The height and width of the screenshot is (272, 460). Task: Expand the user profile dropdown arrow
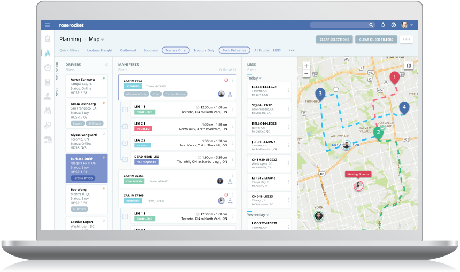(x=412, y=25)
